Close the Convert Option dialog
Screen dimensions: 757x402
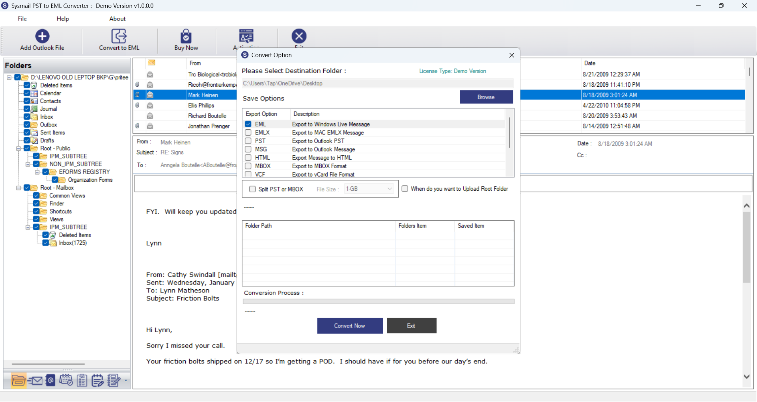[511, 55]
